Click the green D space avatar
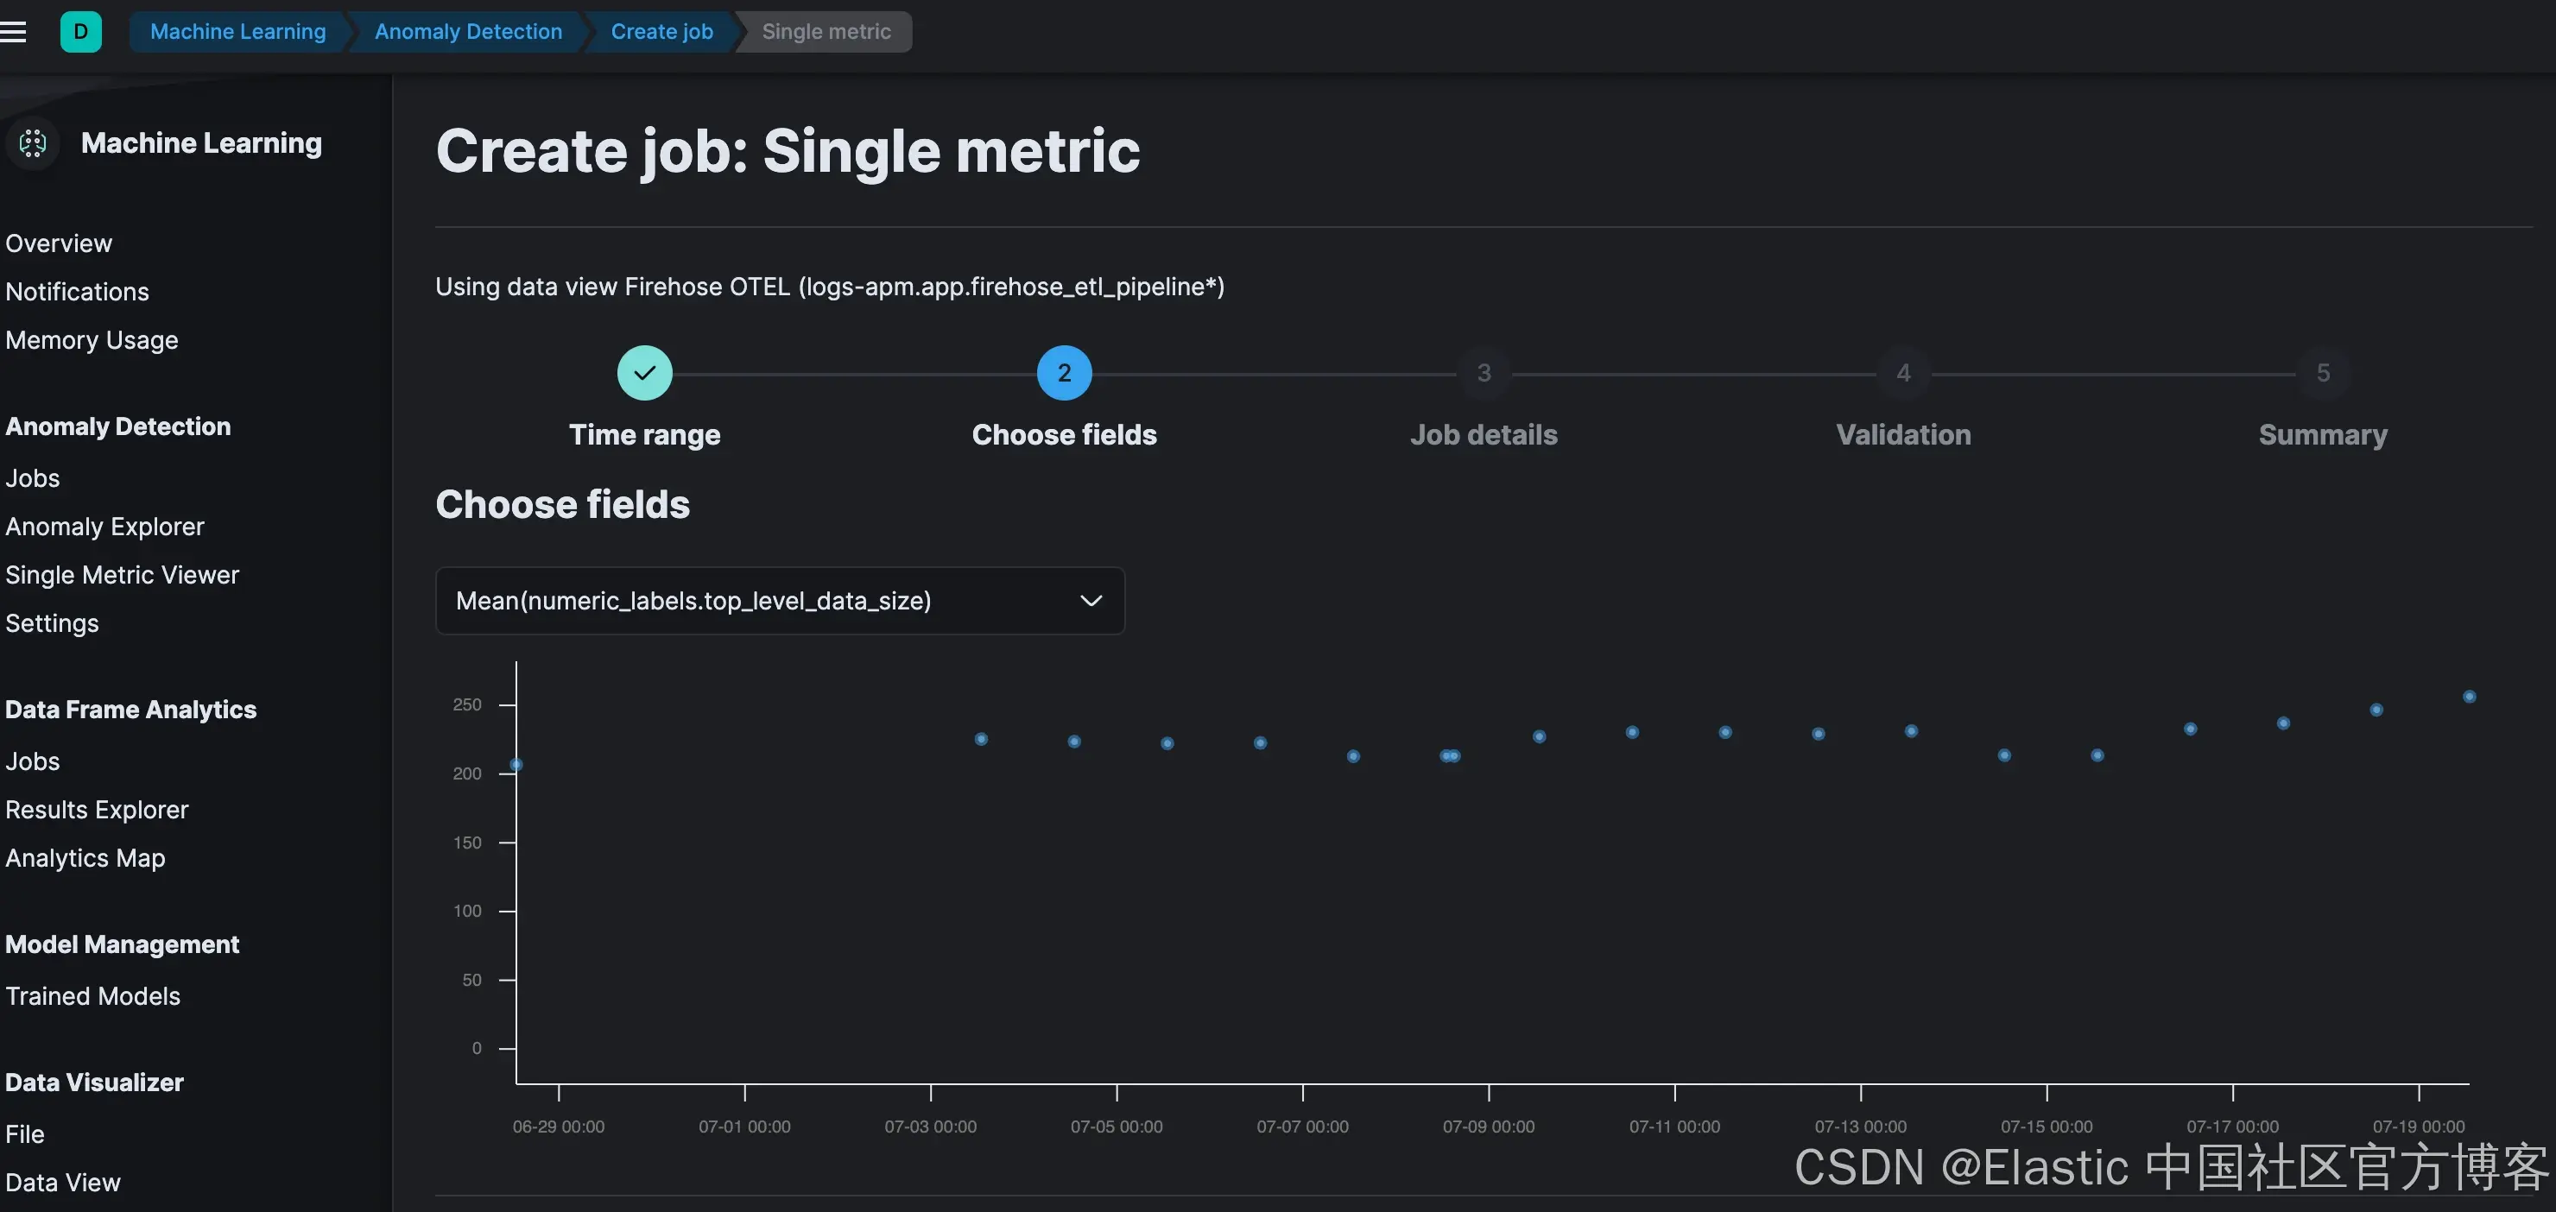The image size is (2556, 1212). [x=80, y=32]
